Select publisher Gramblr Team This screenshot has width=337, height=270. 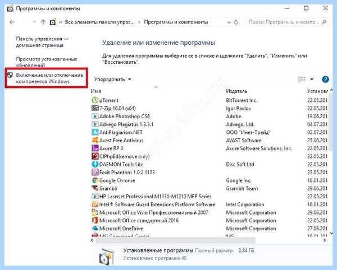[242, 188]
